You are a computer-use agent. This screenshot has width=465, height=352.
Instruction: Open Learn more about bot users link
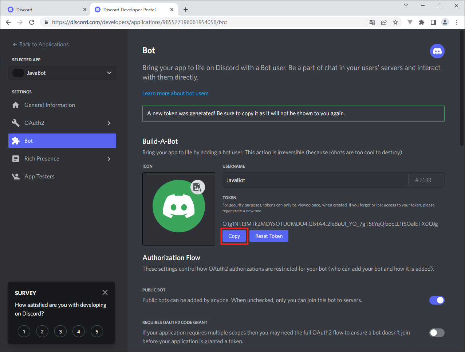point(175,93)
